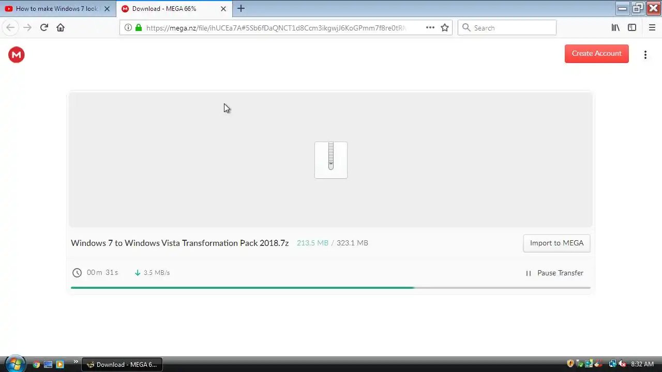
Task: Reload the current page
Action: coord(44,27)
